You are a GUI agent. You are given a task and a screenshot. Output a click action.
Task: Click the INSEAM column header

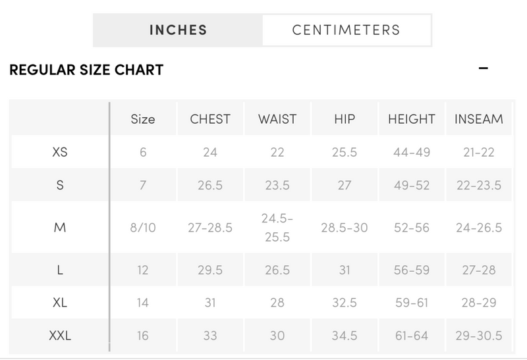[x=479, y=119]
